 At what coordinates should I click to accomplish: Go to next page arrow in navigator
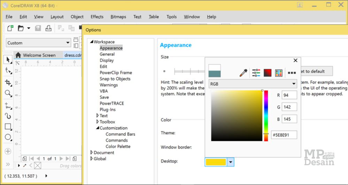click(x=61, y=159)
